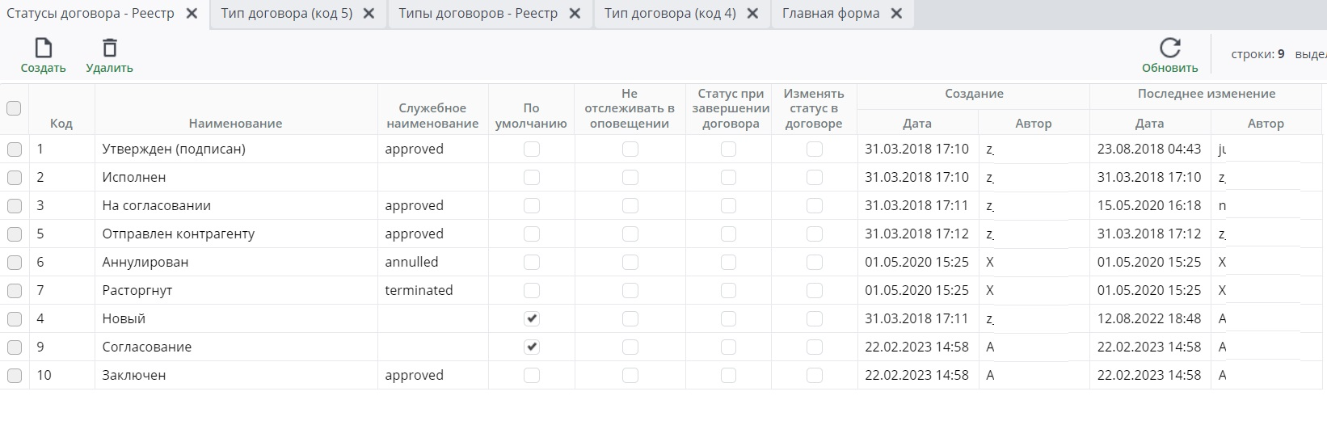Close the Главная форма tab
The height and width of the screenshot is (421, 1327).
(x=896, y=14)
